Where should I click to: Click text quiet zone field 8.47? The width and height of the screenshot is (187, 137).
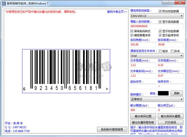(x=170, y=76)
